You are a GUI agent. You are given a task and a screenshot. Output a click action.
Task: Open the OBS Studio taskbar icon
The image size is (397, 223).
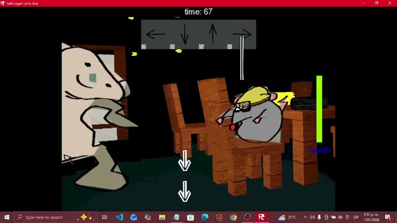pos(248,217)
